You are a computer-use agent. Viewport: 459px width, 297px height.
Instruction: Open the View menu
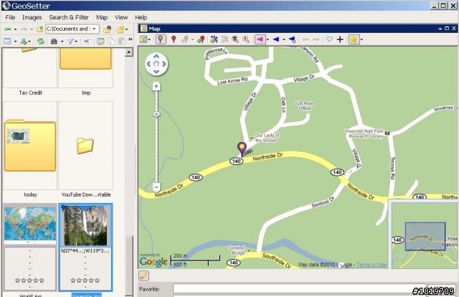(121, 17)
